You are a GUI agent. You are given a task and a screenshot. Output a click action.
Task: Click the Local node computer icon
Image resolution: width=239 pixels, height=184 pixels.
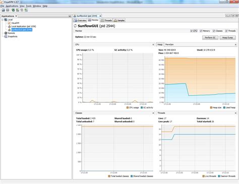click(6, 20)
